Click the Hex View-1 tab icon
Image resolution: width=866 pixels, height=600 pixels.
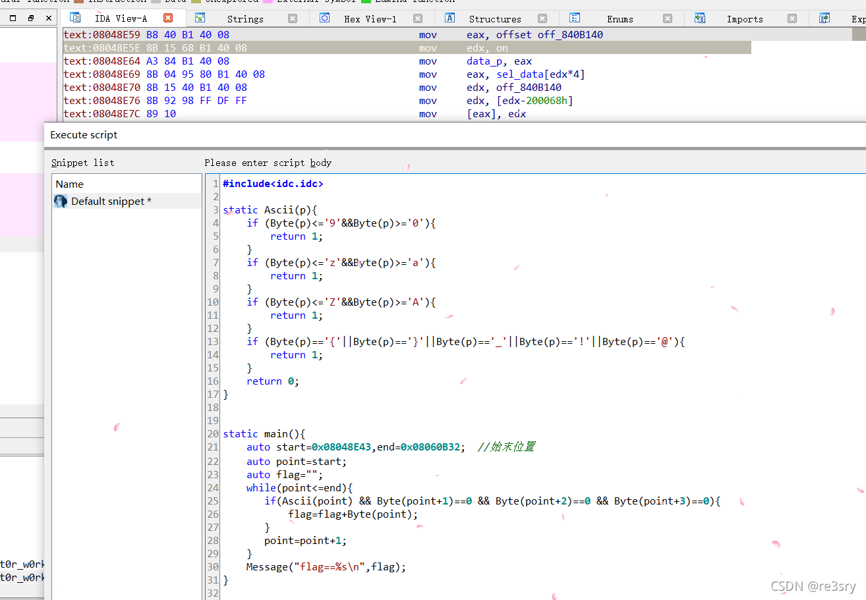(324, 18)
